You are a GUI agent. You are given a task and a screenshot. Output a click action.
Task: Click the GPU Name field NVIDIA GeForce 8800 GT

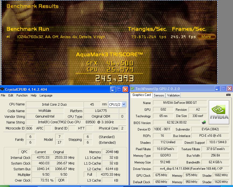click(180, 103)
